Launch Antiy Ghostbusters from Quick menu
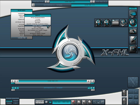This screenshot has height=105, width=140. (x=38, y=17)
